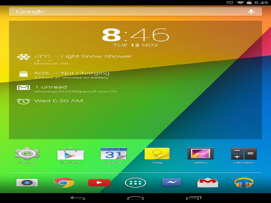Open Gmail from the dock
This screenshot has height=203, width=271.
[x=208, y=183]
